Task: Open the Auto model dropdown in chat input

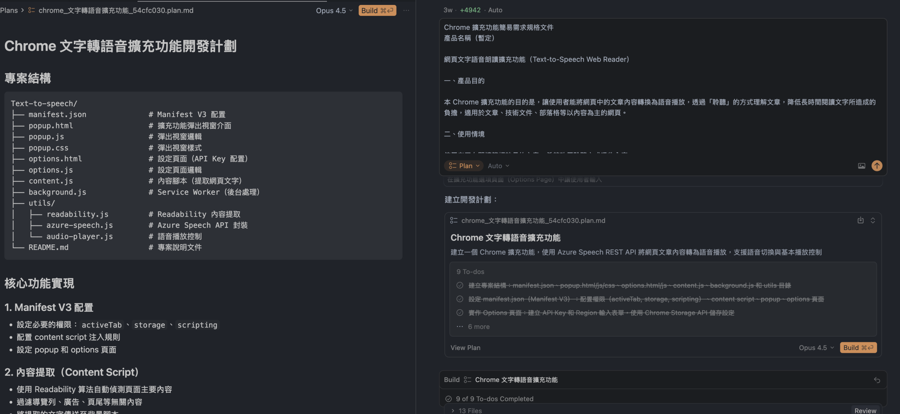Action: (498, 166)
